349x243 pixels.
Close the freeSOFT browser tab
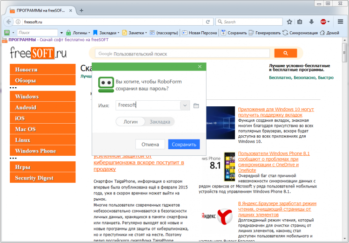pos(71,10)
